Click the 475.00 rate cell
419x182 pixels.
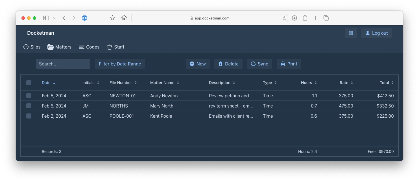(346, 106)
